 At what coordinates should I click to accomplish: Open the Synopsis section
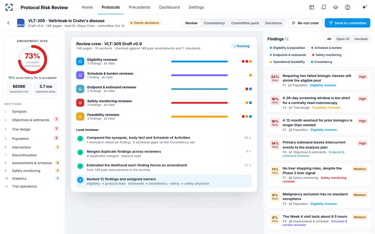click(32, 112)
